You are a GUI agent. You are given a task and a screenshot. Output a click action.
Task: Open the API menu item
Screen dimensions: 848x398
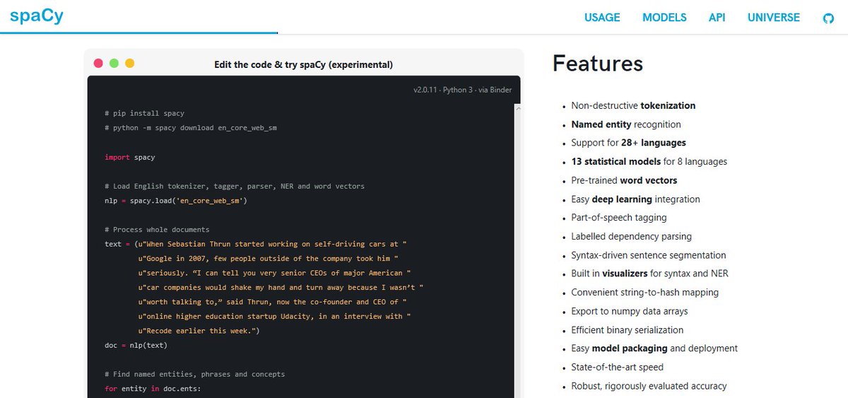717,18
